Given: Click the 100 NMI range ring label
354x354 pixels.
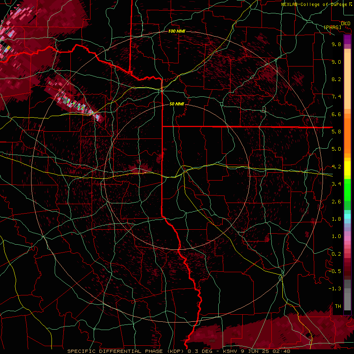Looking at the screenshot, I should pyautogui.click(x=177, y=31).
